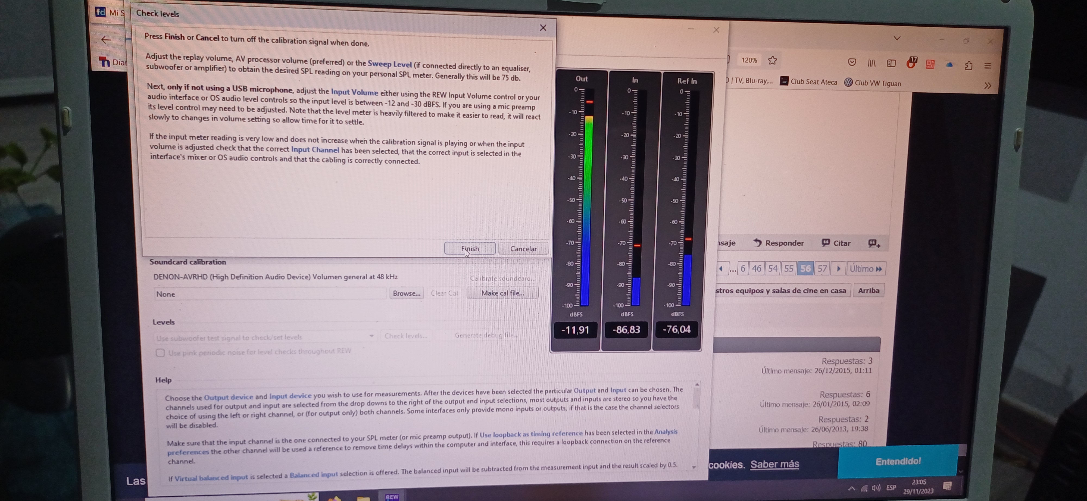1087x501 pixels.
Task: Bookmark page with the star icon
Action: point(772,60)
